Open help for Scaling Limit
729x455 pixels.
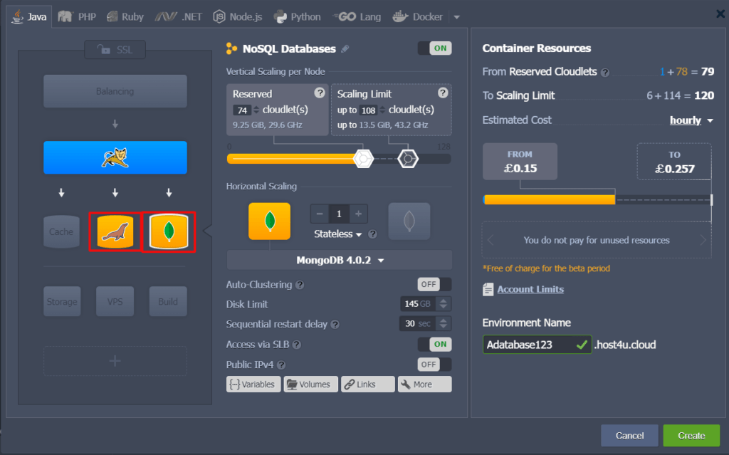(443, 93)
